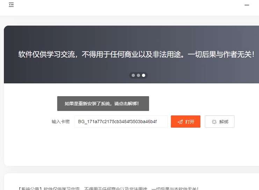Select the active third carousel dot
Viewport: 259px width, 190px height.
pos(143,75)
